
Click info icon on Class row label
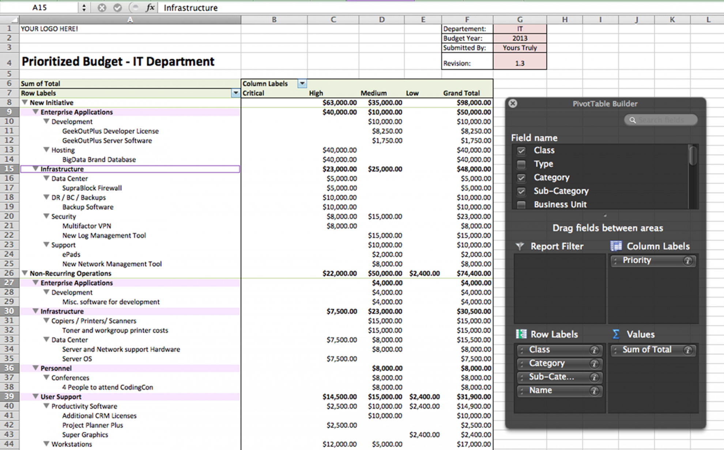(x=594, y=350)
